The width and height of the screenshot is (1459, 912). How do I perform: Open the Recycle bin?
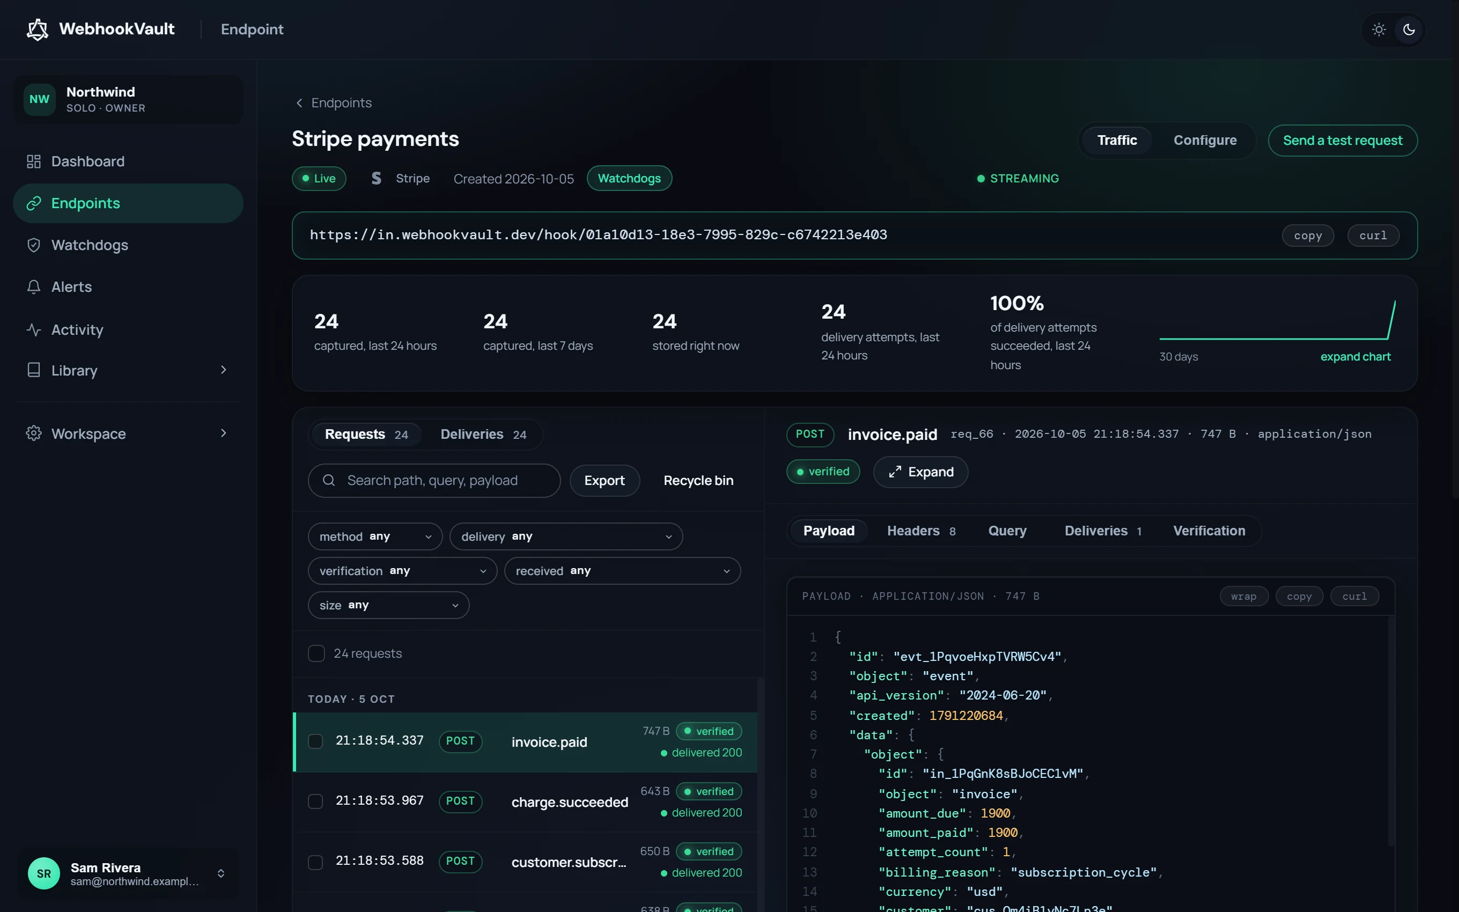tap(698, 480)
